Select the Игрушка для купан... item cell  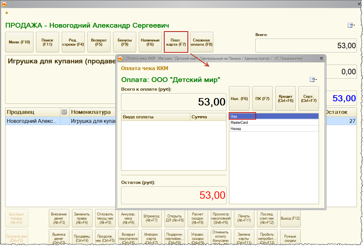pyautogui.click(x=93, y=121)
